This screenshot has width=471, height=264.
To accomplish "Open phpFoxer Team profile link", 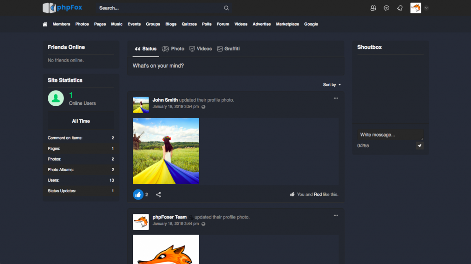I will pos(169,217).
